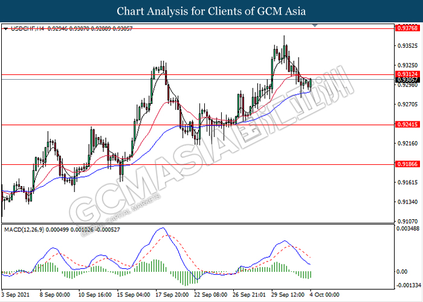Click the 0.92415 red price label

point(407,124)
